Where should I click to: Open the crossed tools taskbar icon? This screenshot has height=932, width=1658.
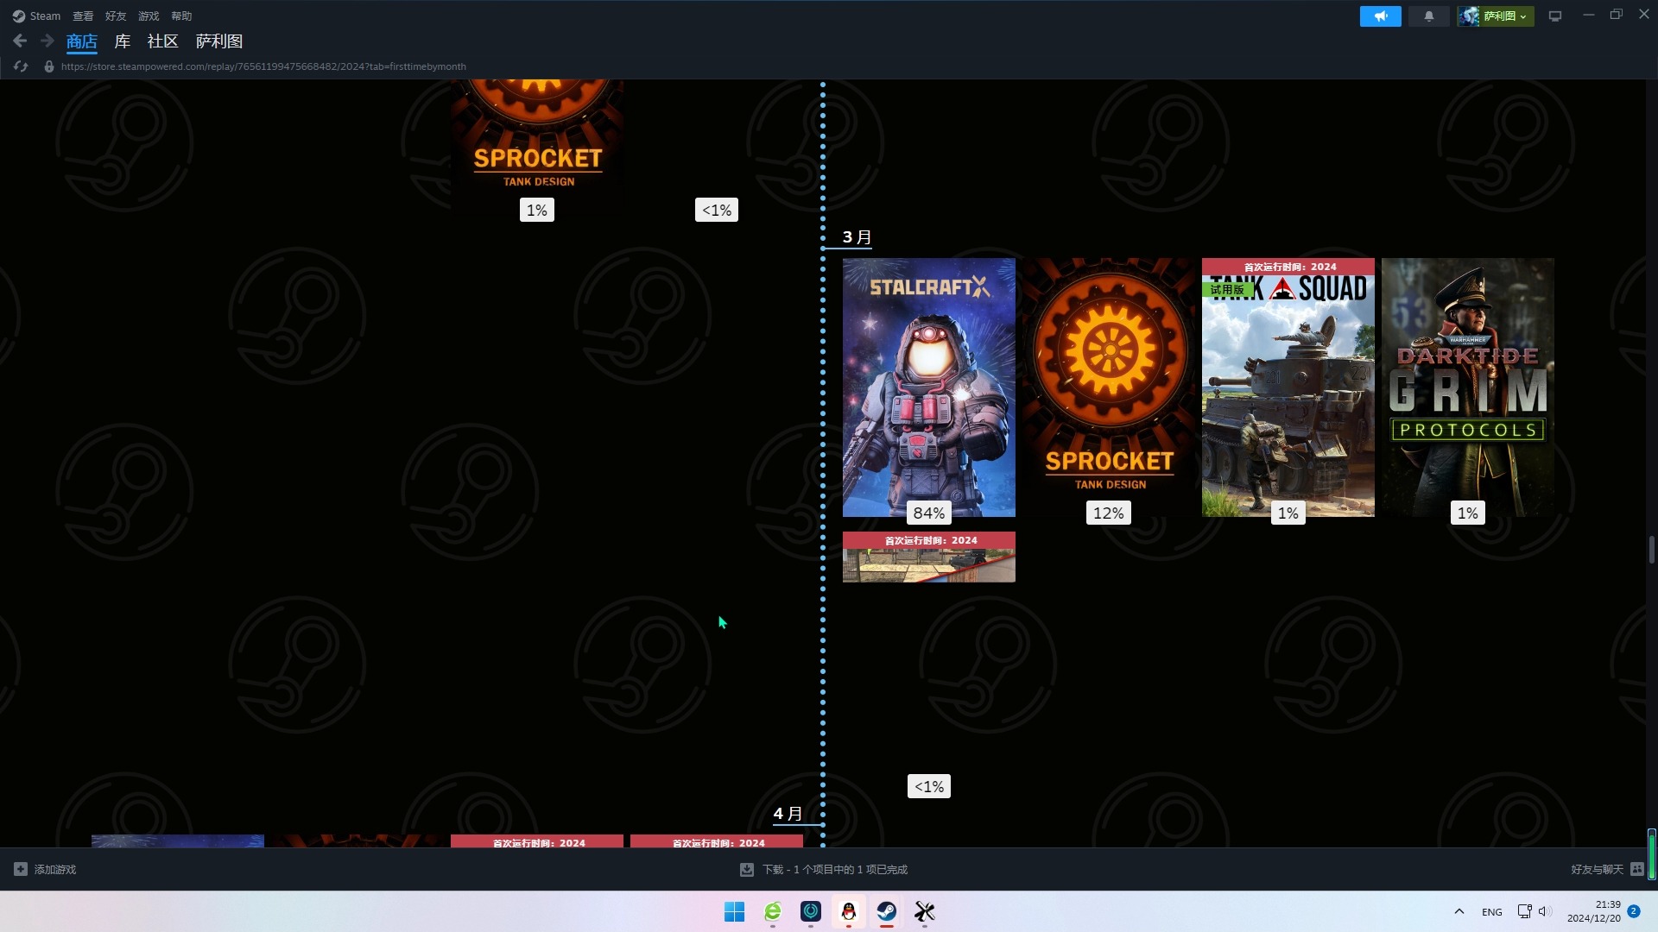click(925, 911)
